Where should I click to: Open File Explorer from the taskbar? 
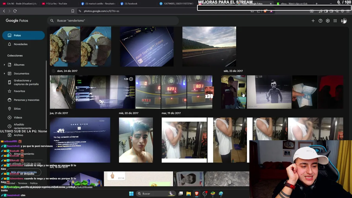189,194
